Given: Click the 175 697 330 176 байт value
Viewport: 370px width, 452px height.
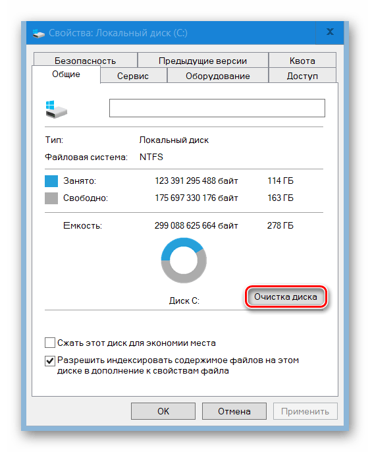Looking at the screenshot, I should coord(196,198).
